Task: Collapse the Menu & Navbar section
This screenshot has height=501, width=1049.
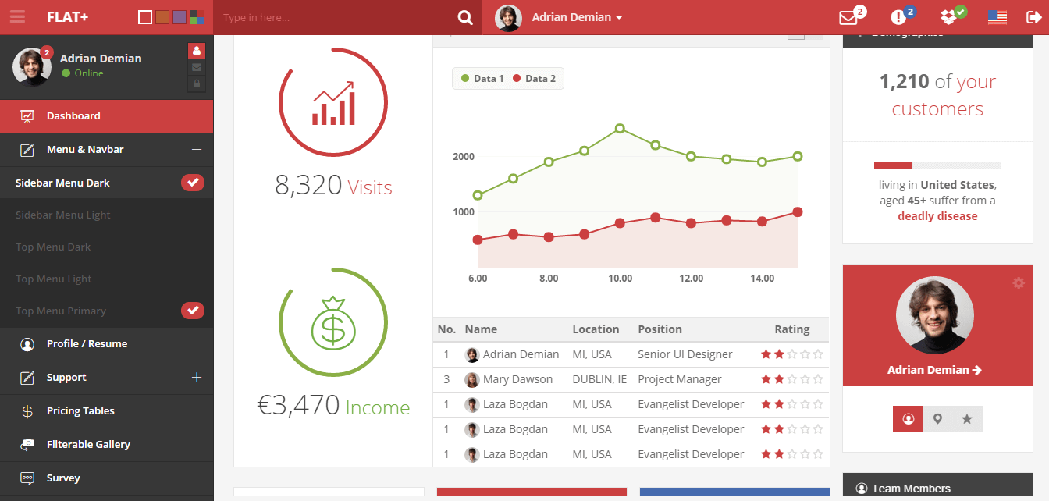Action: tap(197, 149)
